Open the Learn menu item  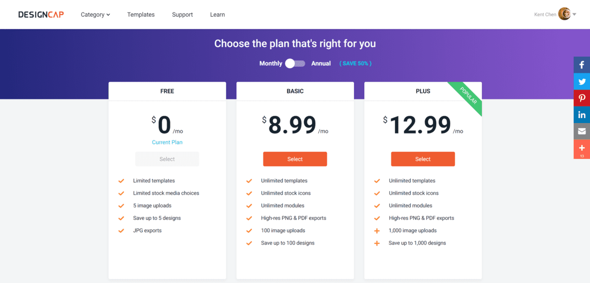pyautogui.click(x=217, y=15)
